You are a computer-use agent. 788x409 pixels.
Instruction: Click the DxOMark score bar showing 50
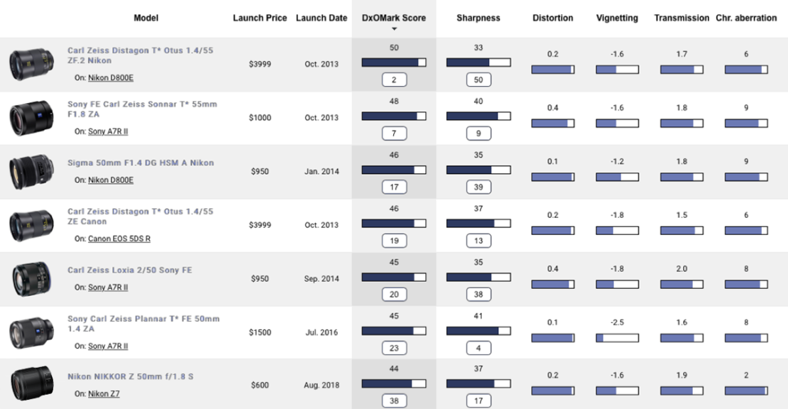coord(393,62)
